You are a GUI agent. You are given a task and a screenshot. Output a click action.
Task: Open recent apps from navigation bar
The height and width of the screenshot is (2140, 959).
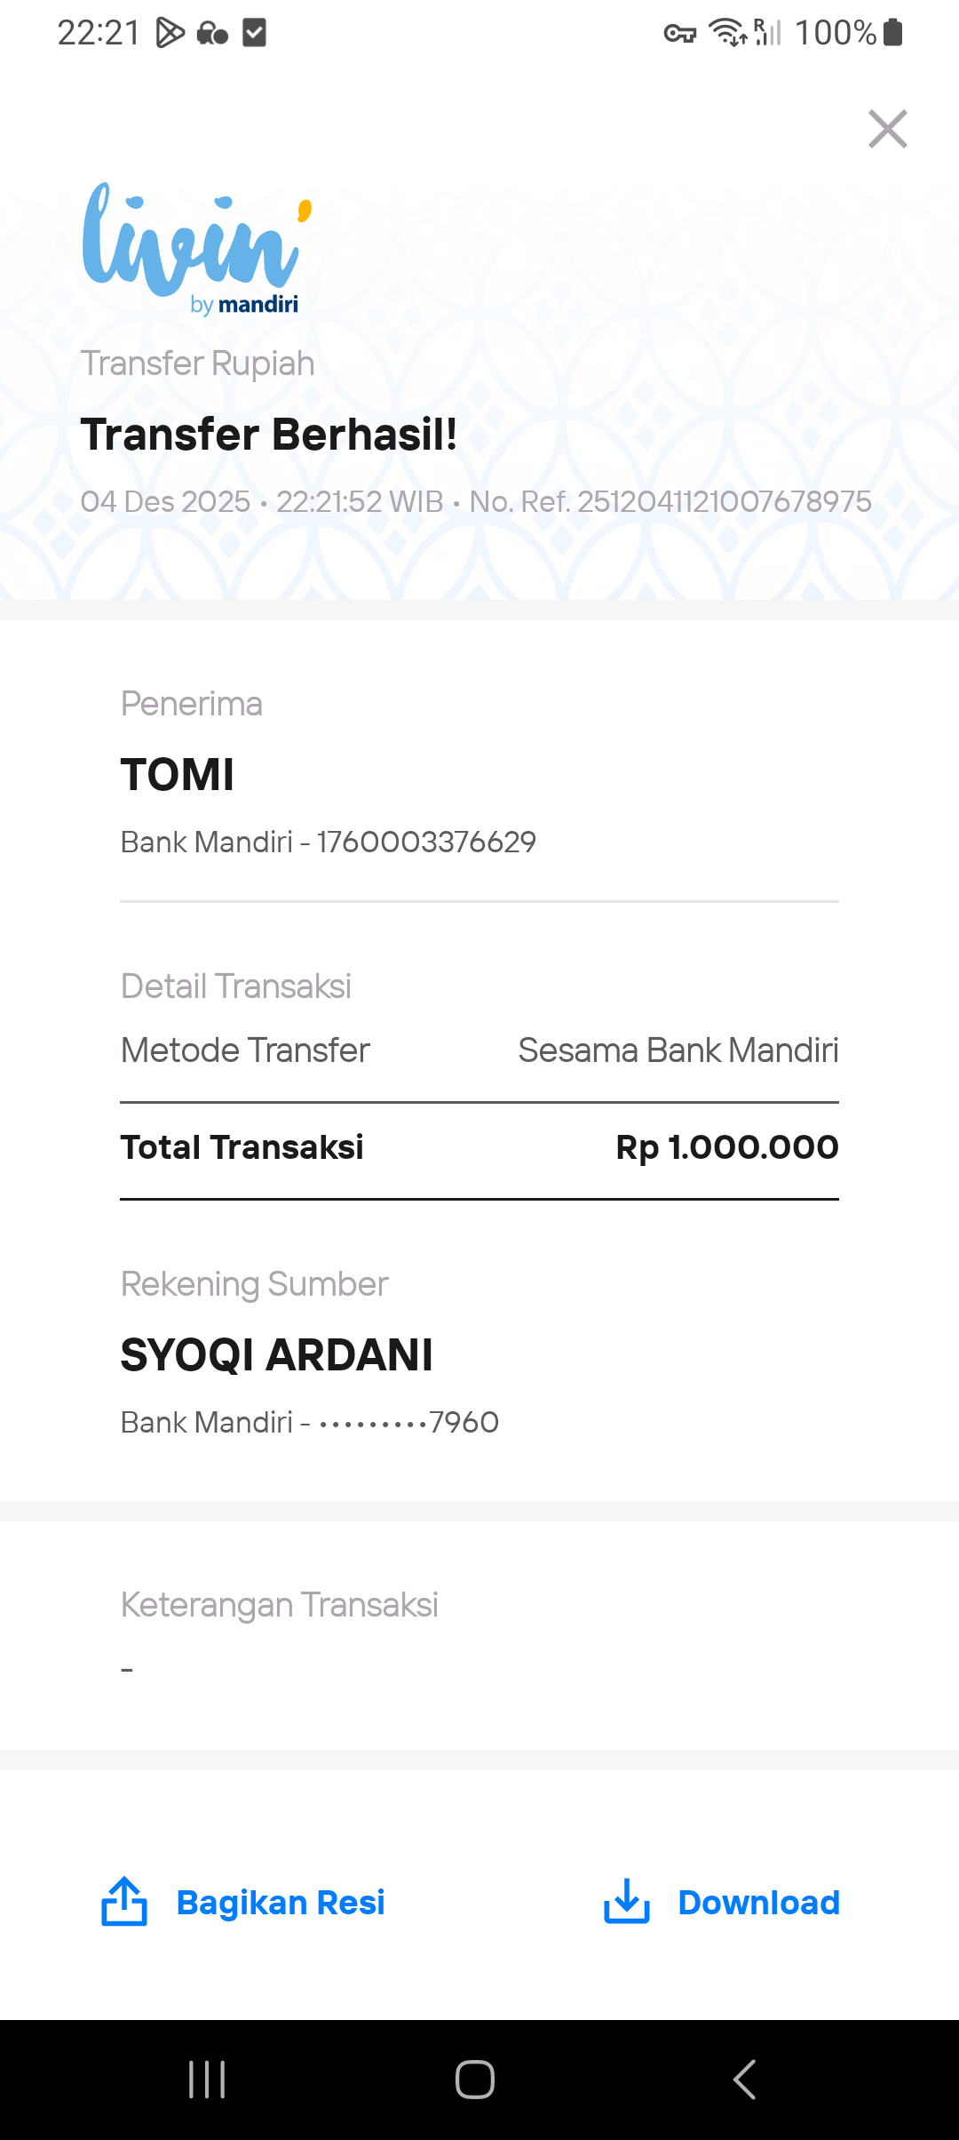coord(207,2080)
